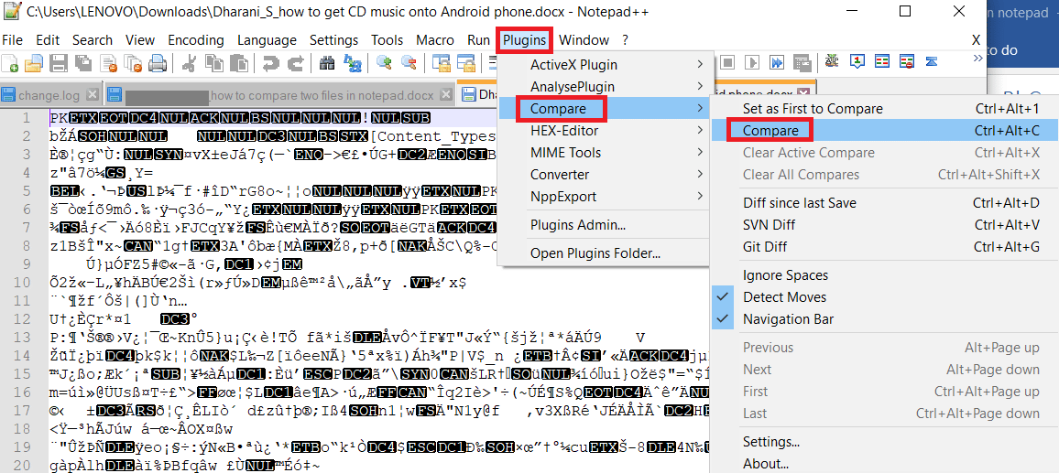Open the Settings menu in the menu bar
This screenshot has width=1059, height=473.
[x=334, y=40]
